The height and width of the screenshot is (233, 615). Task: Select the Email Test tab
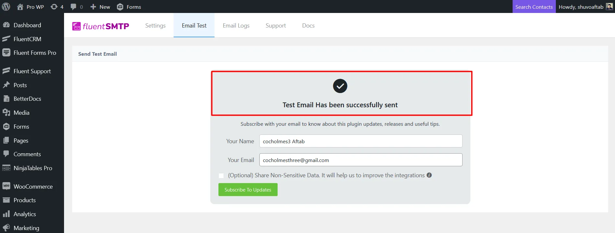[194, 25]
